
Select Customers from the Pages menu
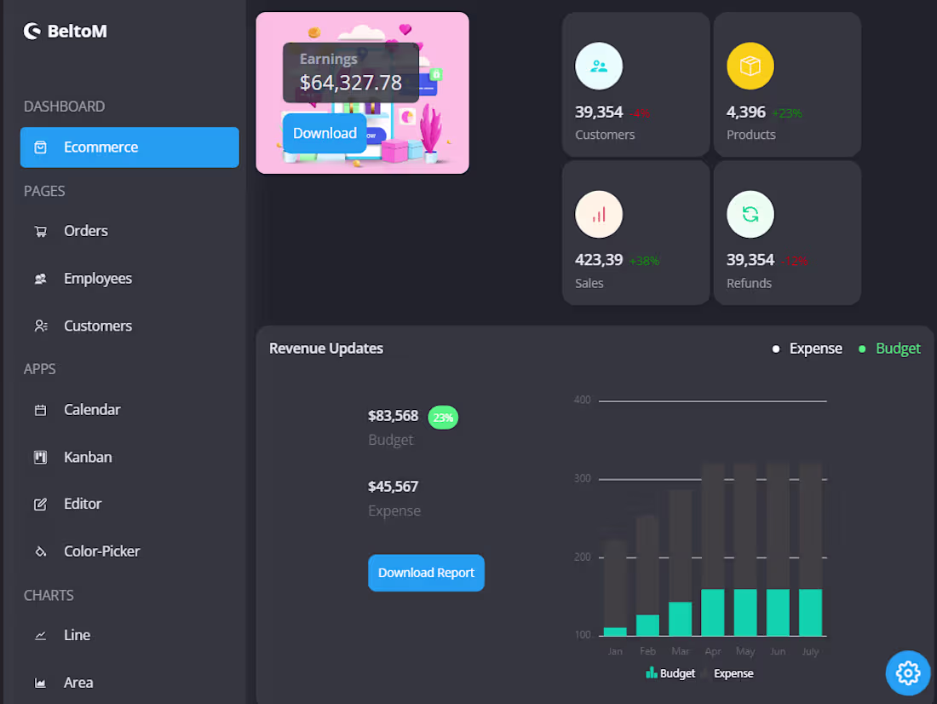point(97,326)
